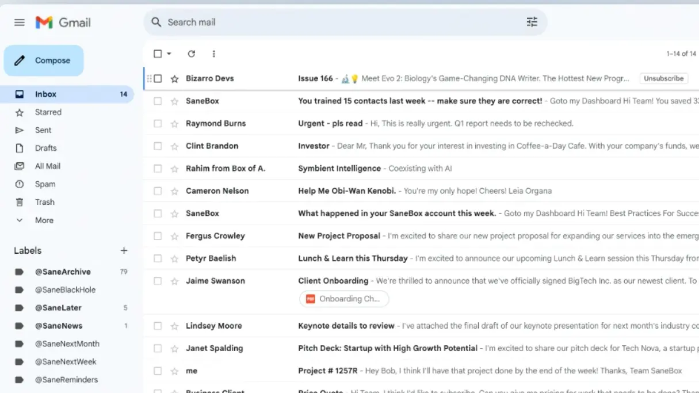Open the 'Urgent - pls read' email
The image size is (699, 393).
pyautogui.click(x=421, y=123)
